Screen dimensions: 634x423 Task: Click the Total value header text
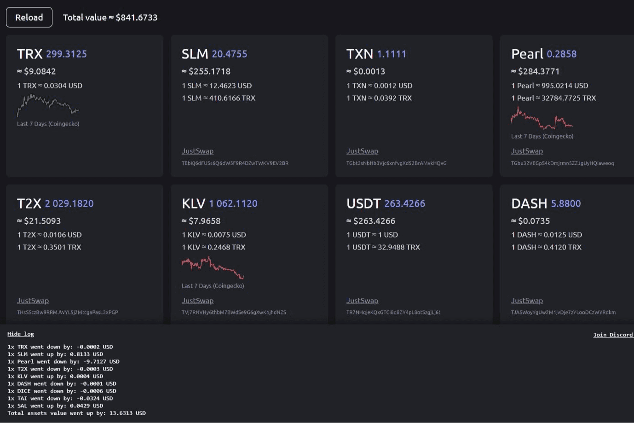coord(110,17)
